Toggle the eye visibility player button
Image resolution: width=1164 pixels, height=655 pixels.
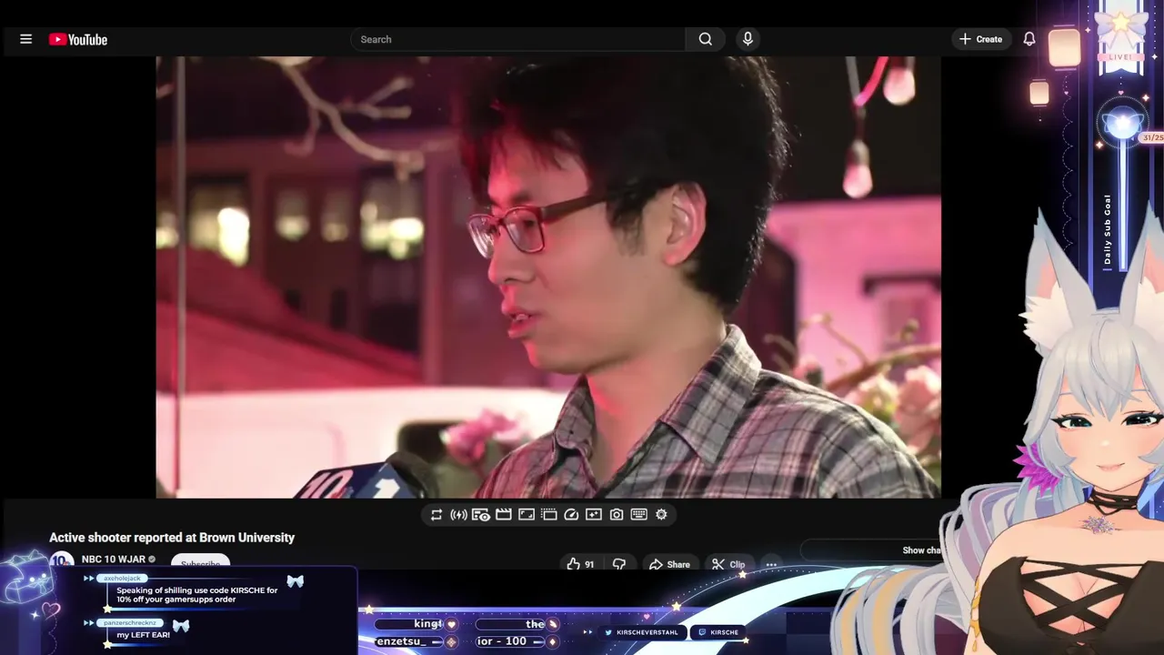481,515
